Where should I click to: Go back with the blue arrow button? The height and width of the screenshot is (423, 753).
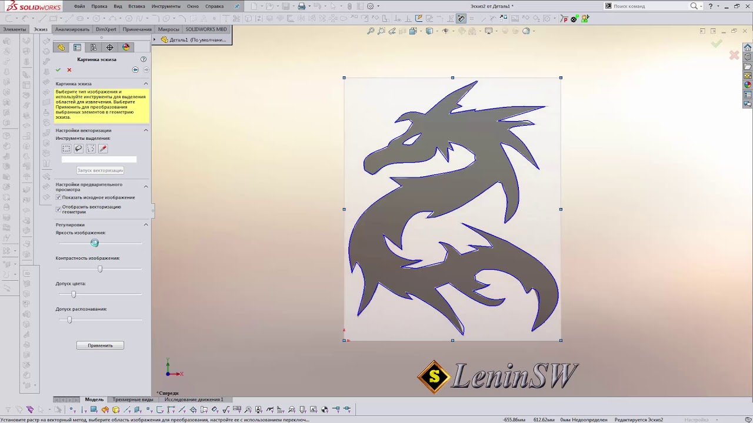pos(135,70)
